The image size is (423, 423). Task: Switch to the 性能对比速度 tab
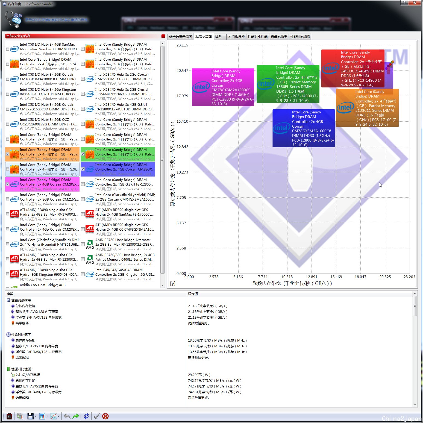[300, 37]
